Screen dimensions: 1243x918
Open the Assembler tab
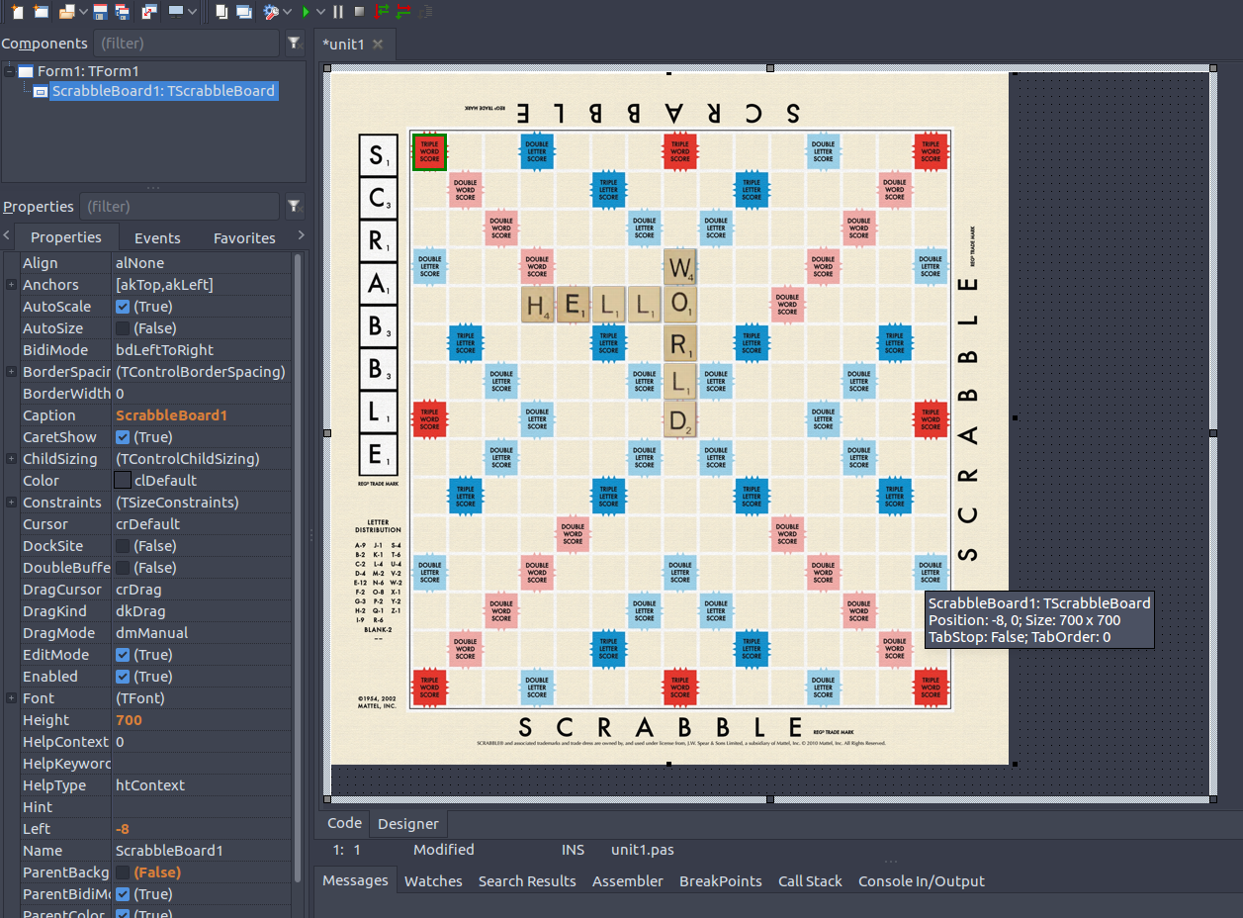[x=628, y=881]
